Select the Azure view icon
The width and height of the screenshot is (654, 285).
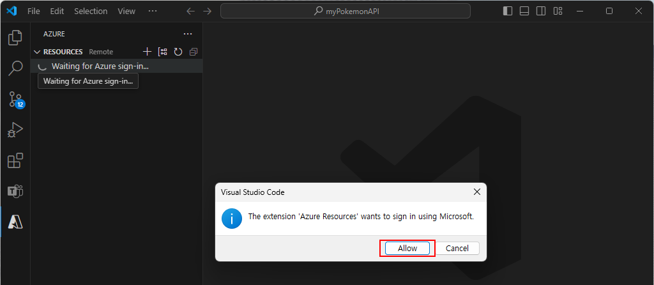(15, 222)
